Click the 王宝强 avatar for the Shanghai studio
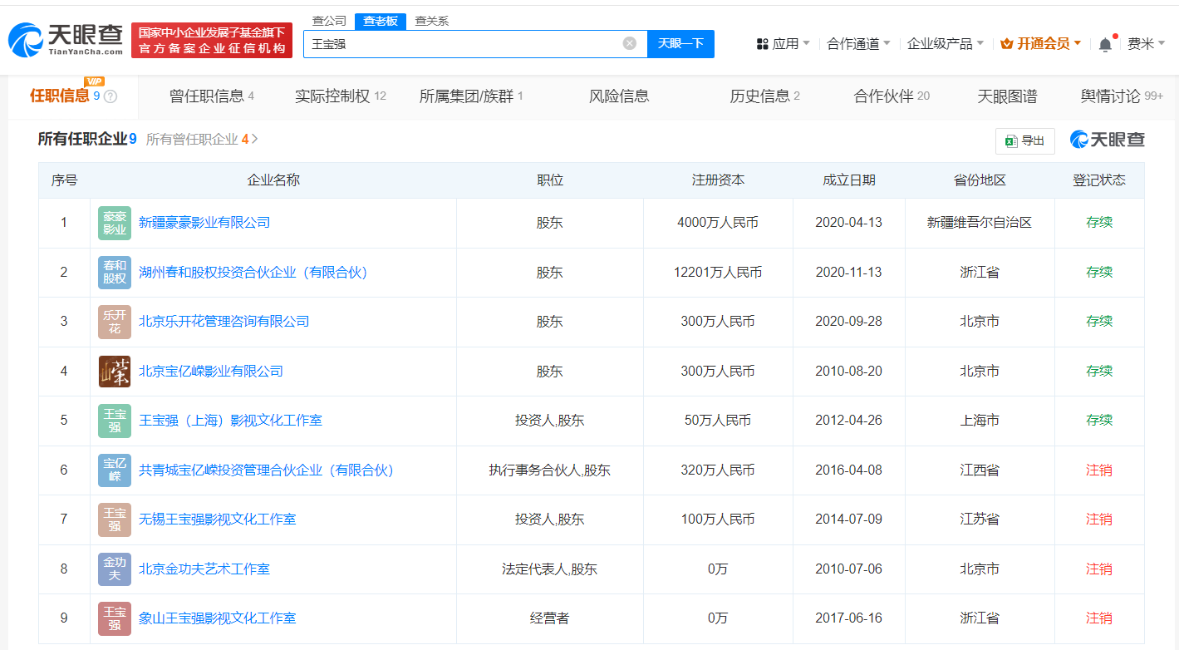The height and width of the screenshot is (650, 1179). (114, 421)
